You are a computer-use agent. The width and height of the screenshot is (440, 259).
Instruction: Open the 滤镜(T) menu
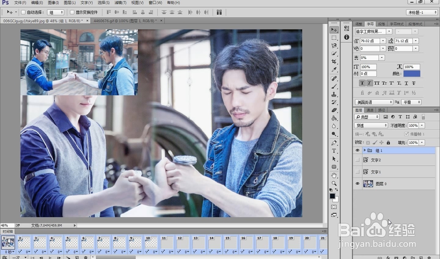pos(121,3)
